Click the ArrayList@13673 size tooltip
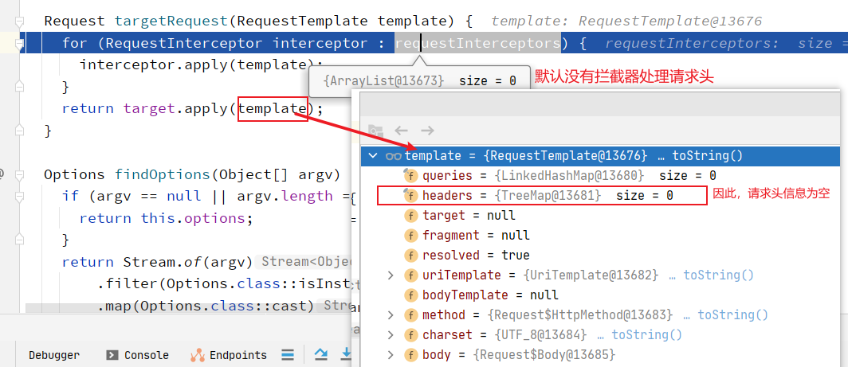 [420, 81]
